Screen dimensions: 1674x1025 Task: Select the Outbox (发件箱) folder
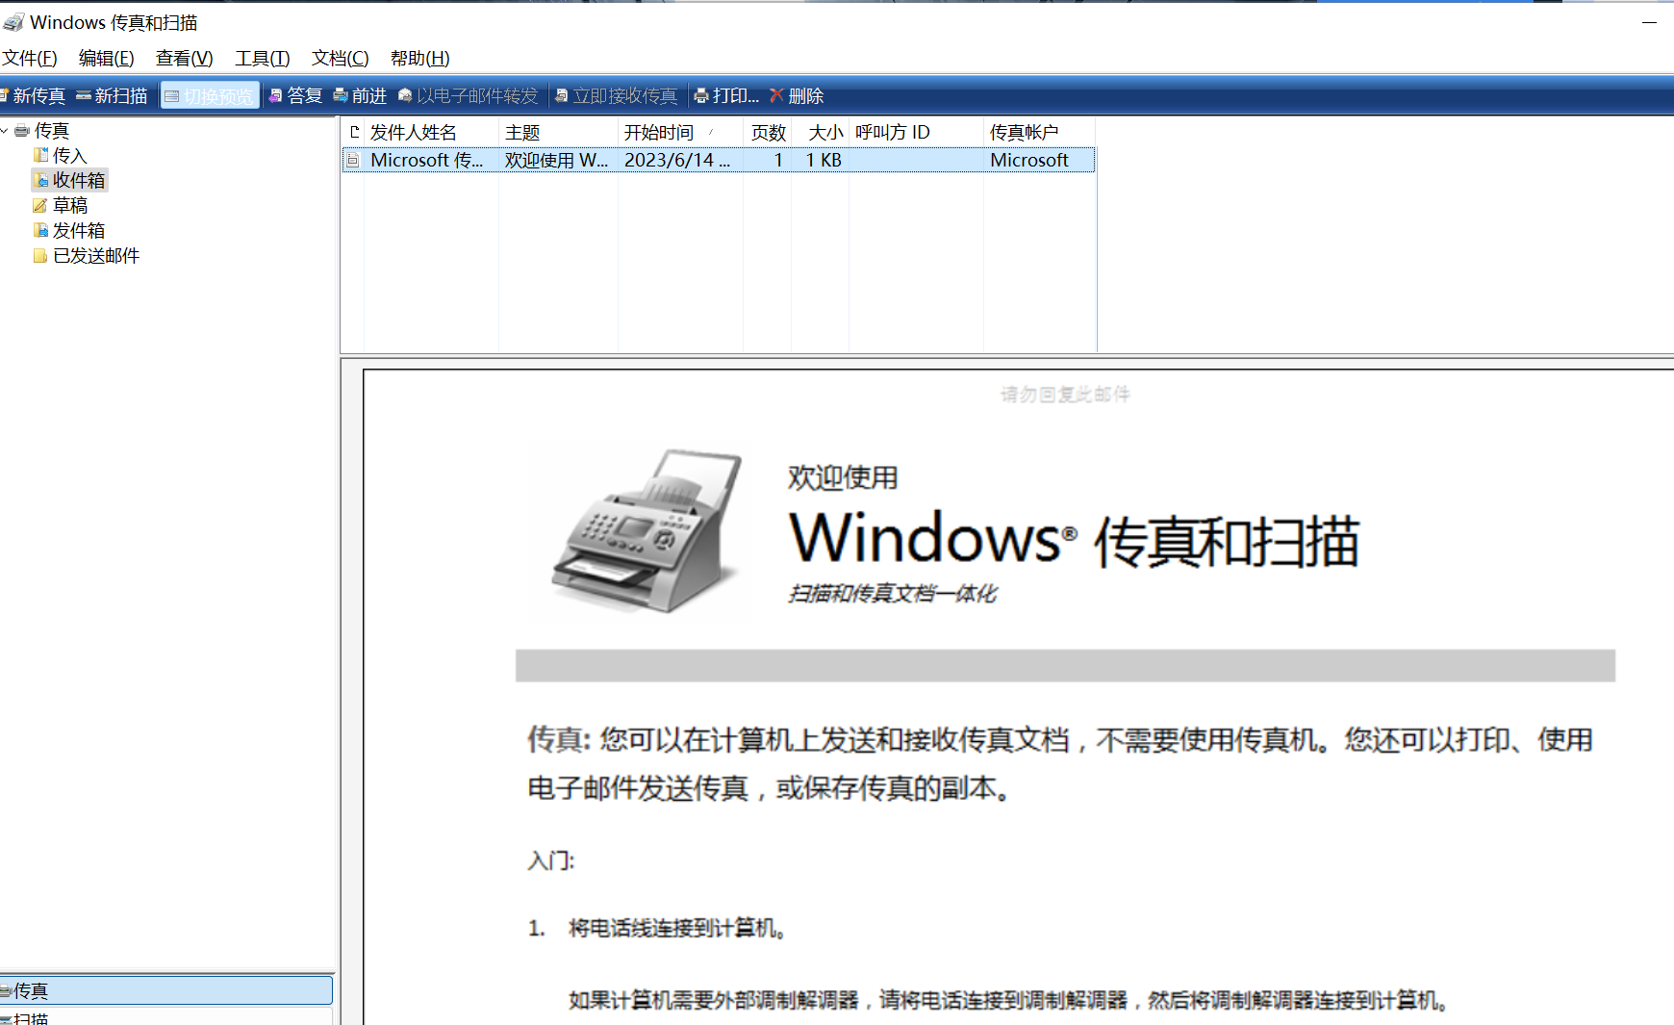tap(78, 230)
